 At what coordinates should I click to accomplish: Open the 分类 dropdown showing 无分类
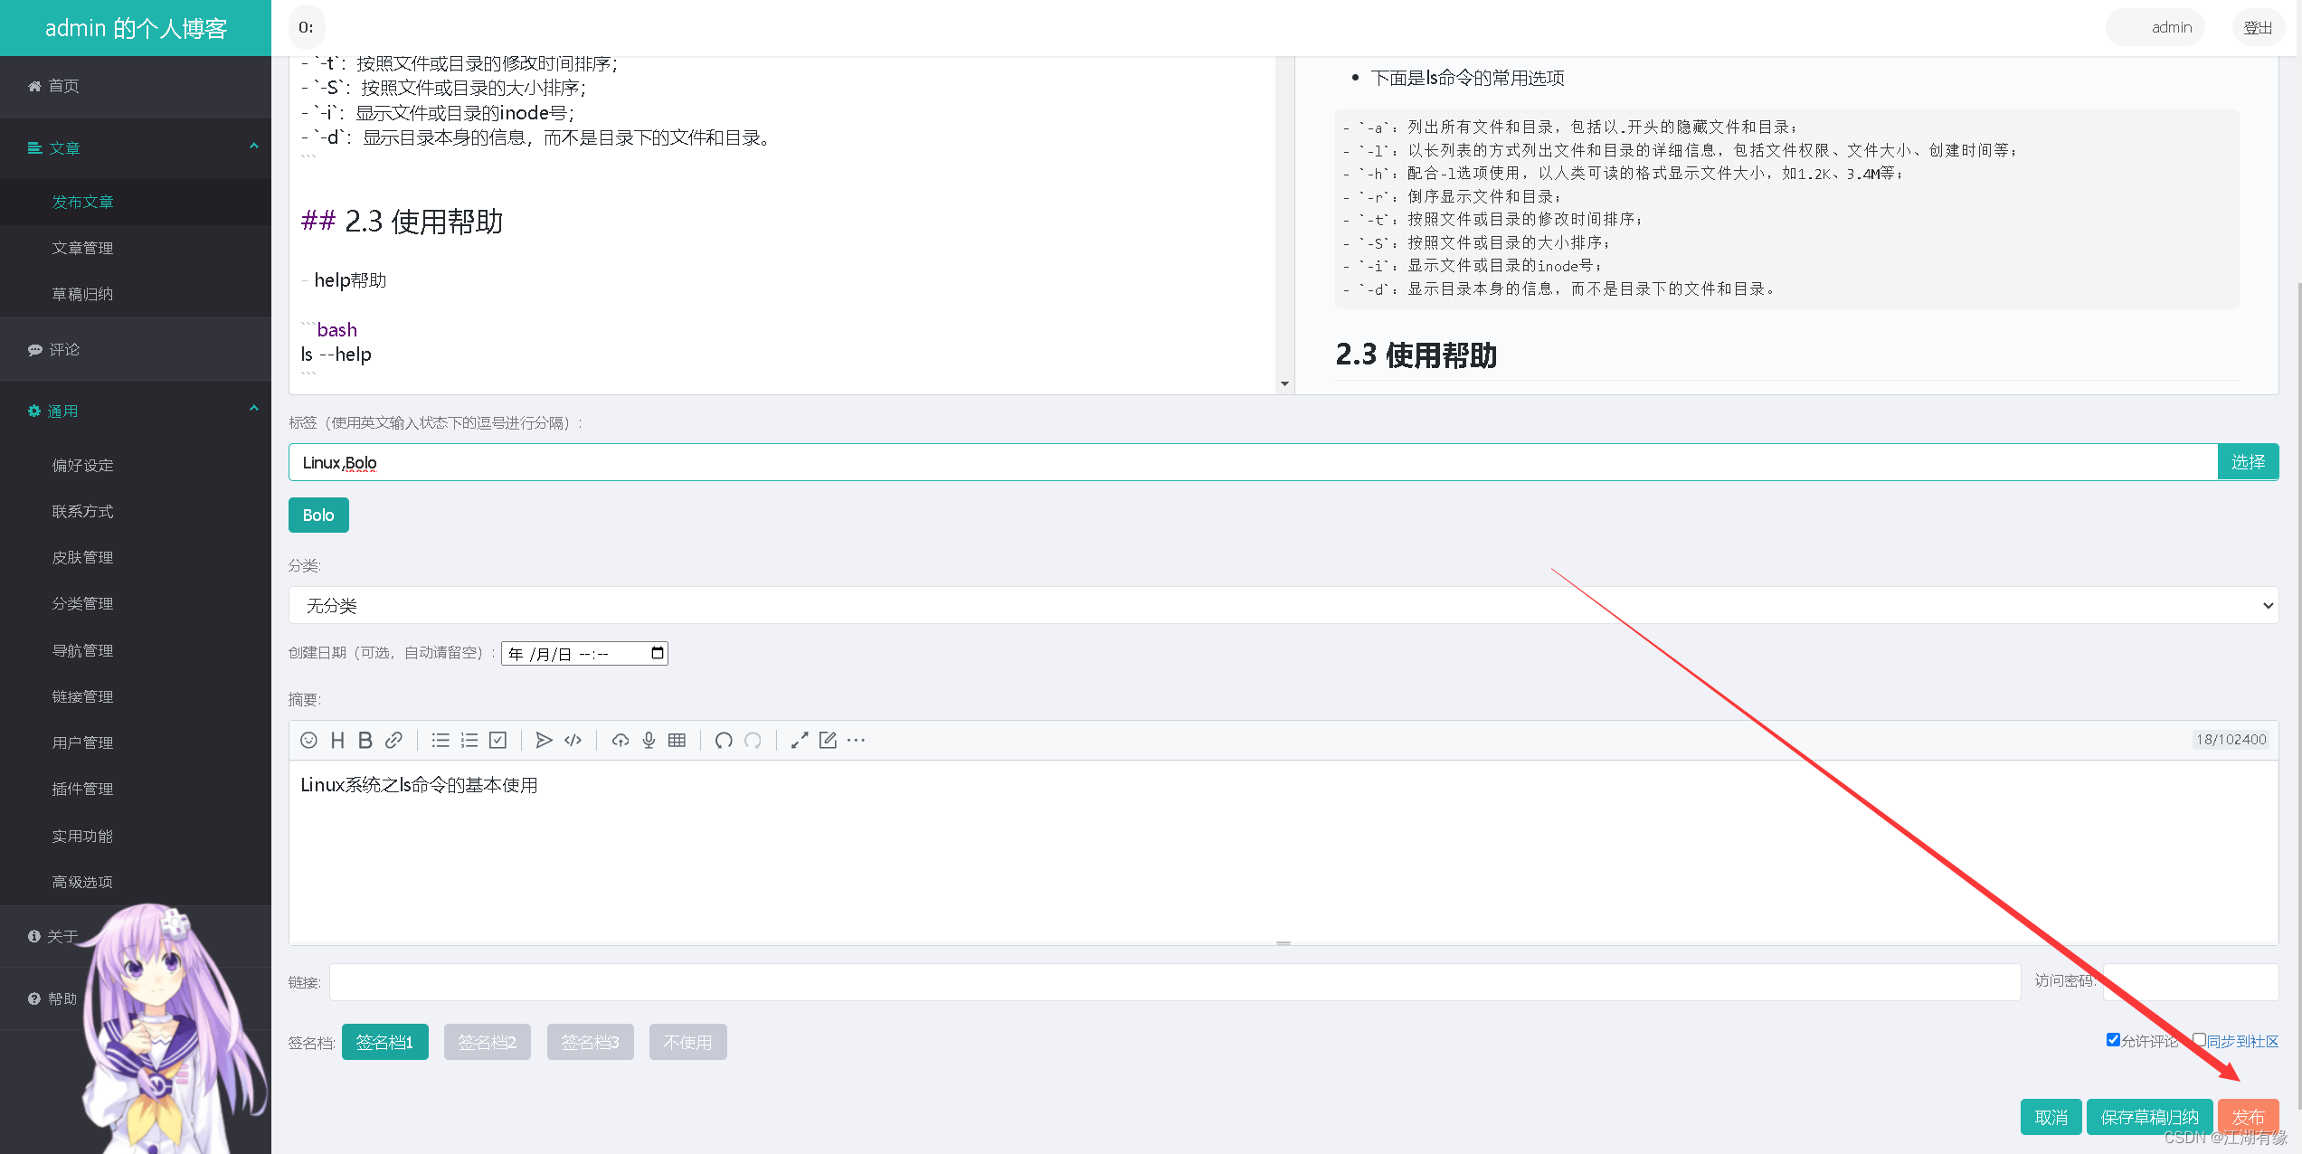pos(1283,605)
